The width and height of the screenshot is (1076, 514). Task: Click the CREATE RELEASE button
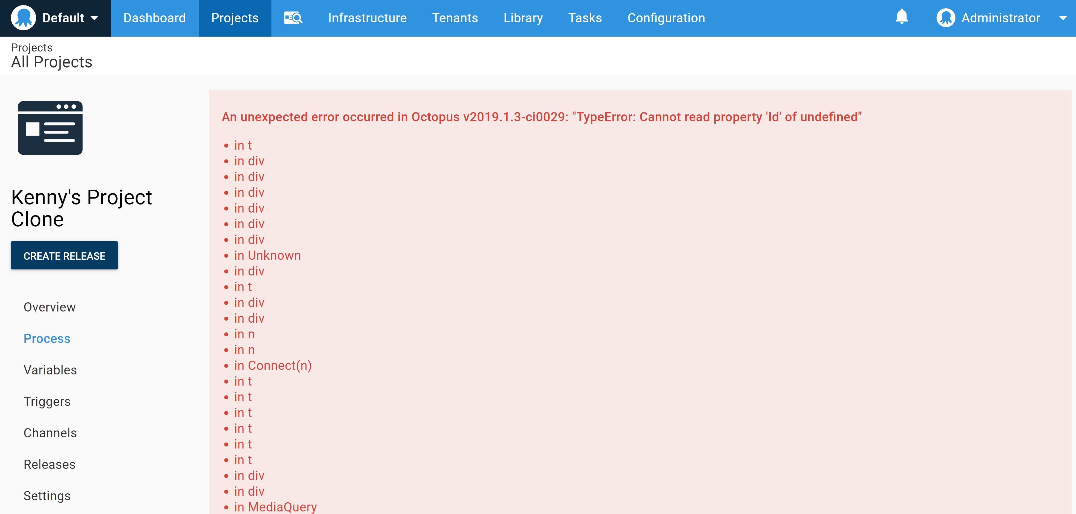point(64,255)
